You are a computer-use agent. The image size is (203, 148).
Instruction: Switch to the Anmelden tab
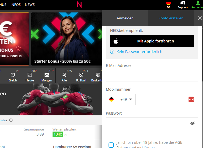tap(125, 18)
